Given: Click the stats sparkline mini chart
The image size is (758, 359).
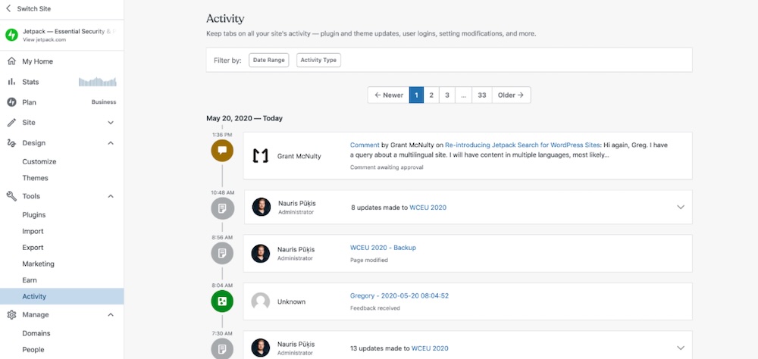Looking at the screenshot, I should [98, 82].
